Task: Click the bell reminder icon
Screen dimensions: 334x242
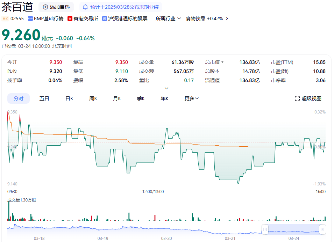Action: (85, 7)
